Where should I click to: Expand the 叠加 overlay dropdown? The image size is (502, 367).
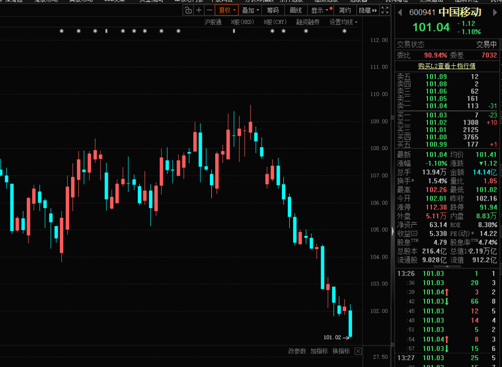[250, 10]
